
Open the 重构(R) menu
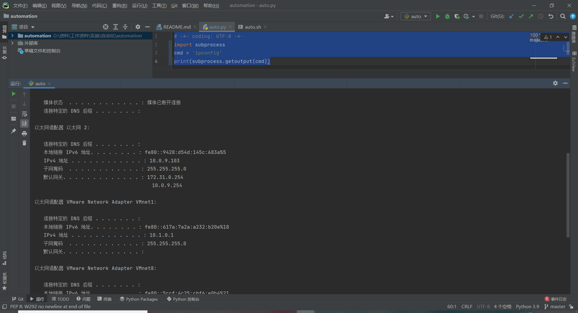point(120,5)
